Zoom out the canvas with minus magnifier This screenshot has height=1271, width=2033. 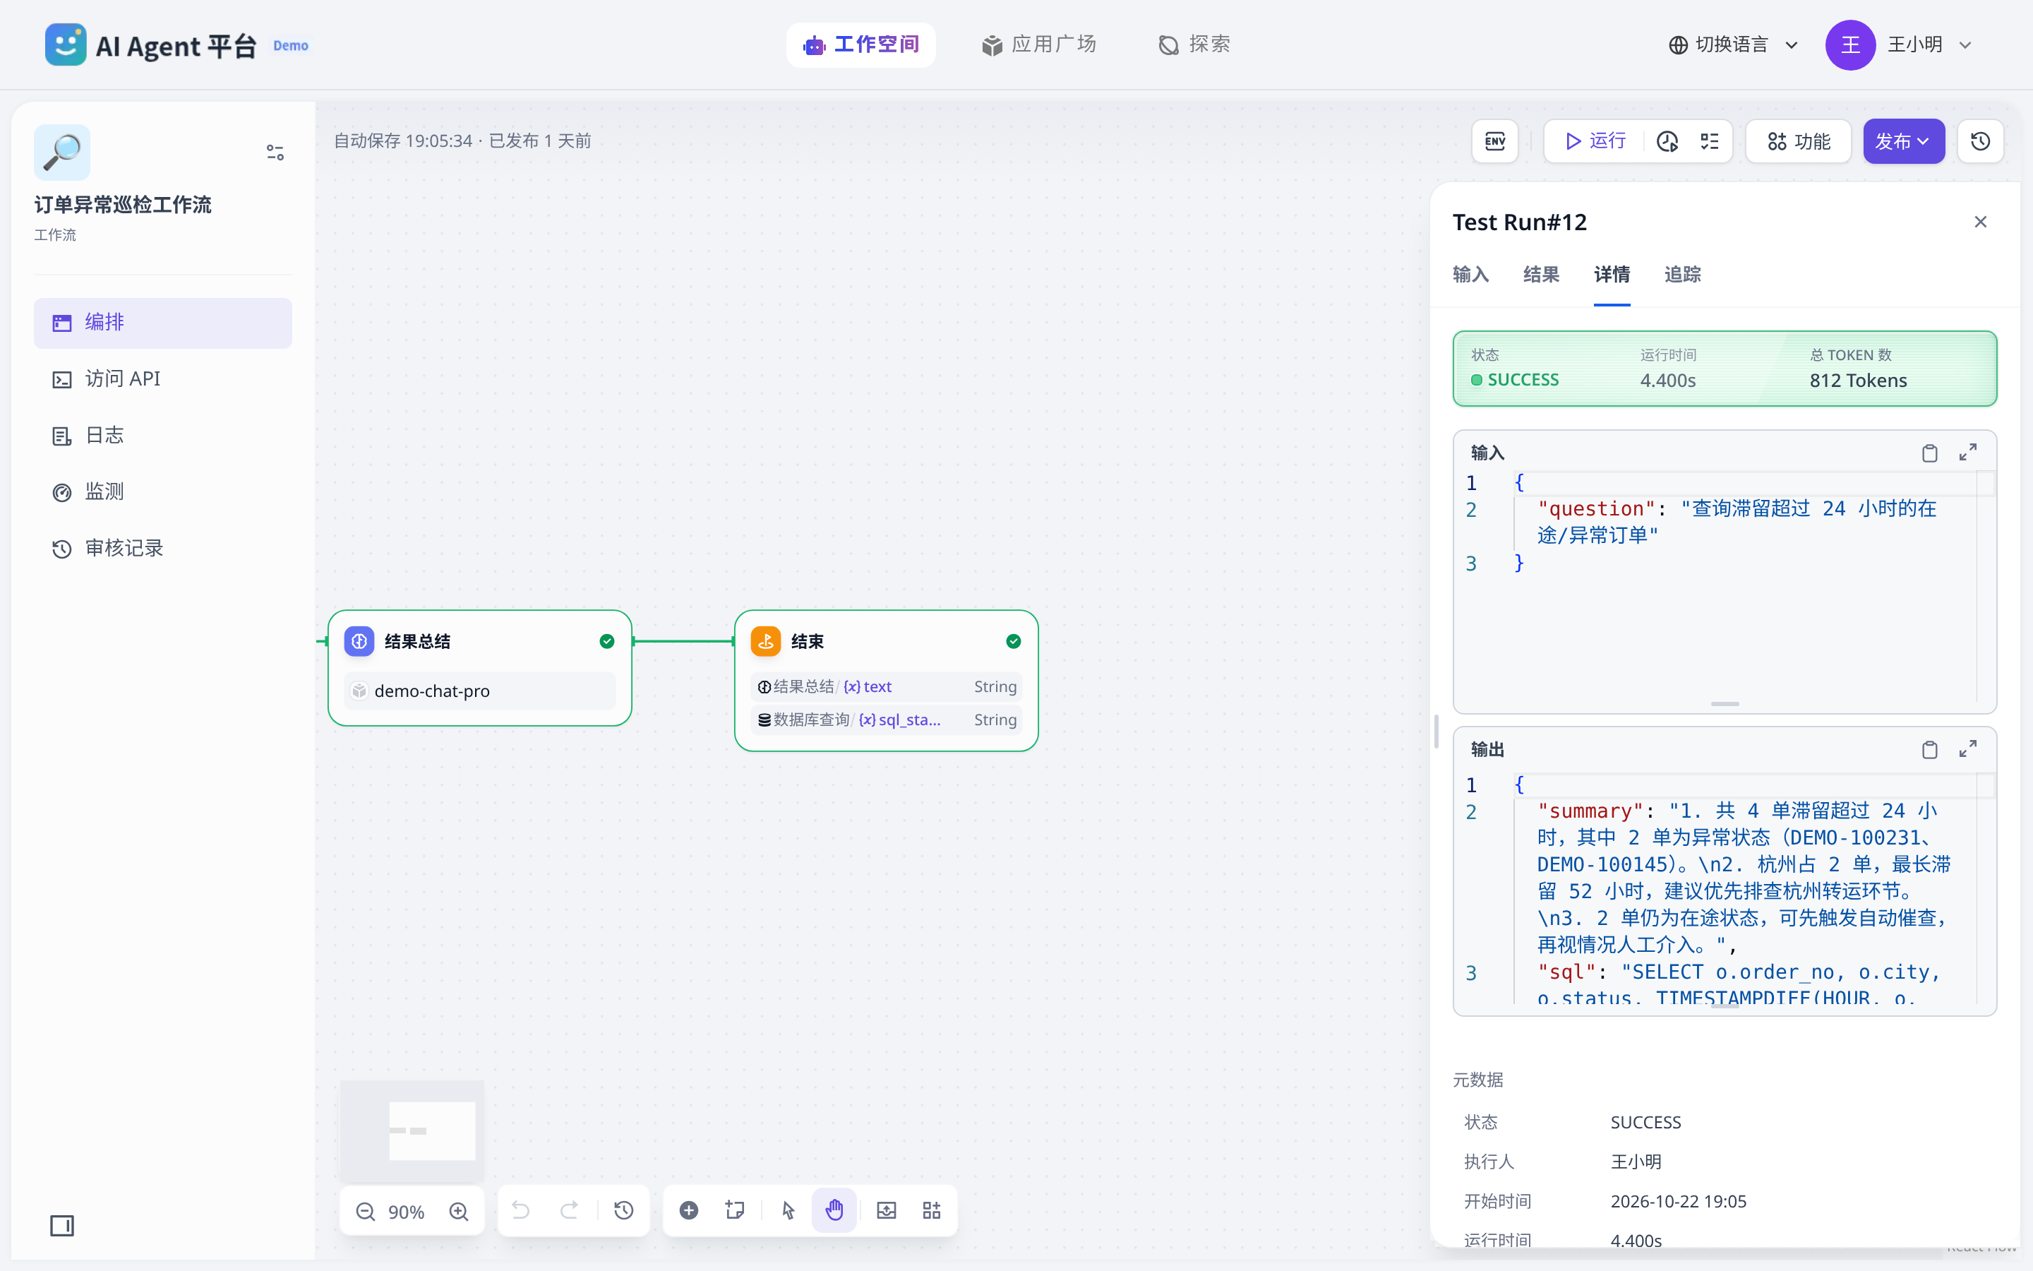point(366,1211)
